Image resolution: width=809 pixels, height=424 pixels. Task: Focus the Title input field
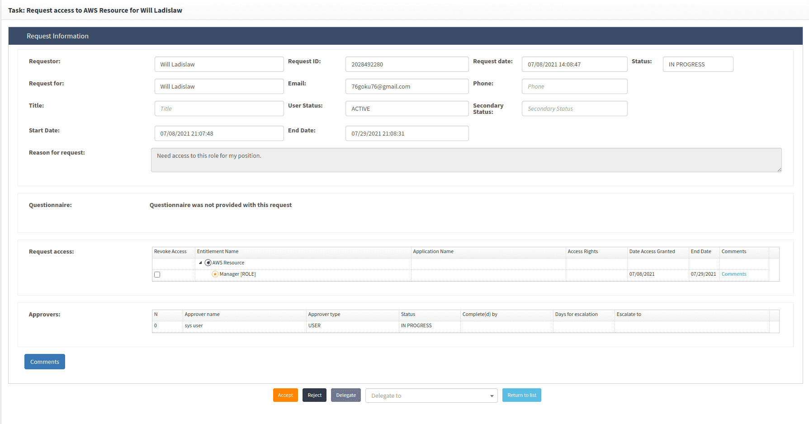click(x=219, y=108)
